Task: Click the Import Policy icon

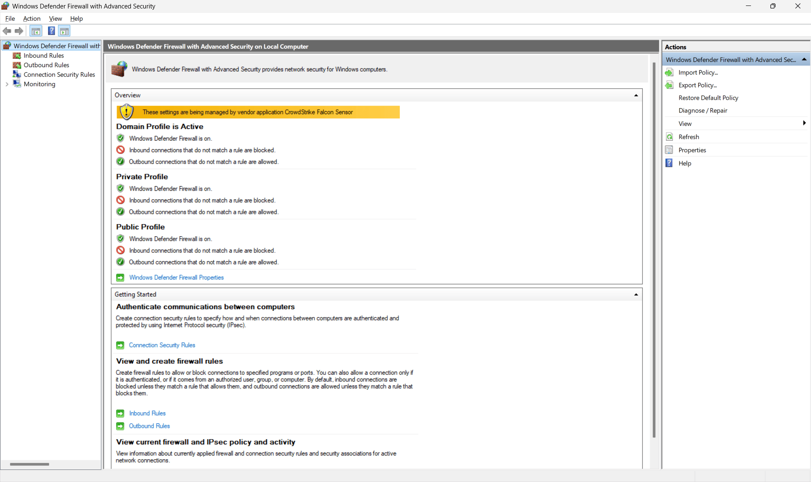Action: click(670, 72)
